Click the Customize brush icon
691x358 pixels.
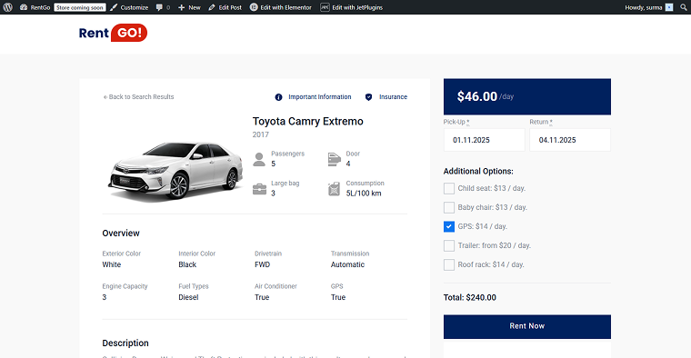(x=114, y=7)
